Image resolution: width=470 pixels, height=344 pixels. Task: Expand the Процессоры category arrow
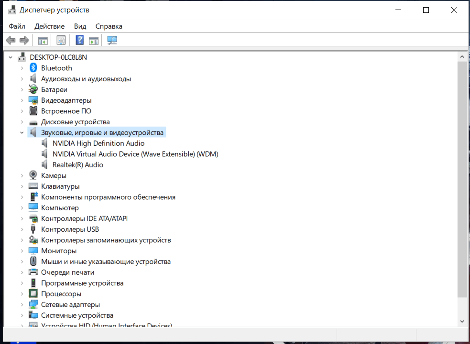(x=22, y=294)
